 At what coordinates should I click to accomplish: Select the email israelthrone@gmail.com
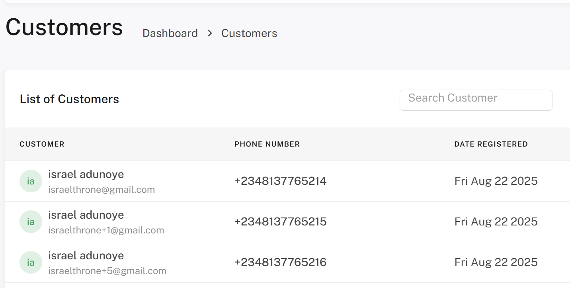click(102, 190)
